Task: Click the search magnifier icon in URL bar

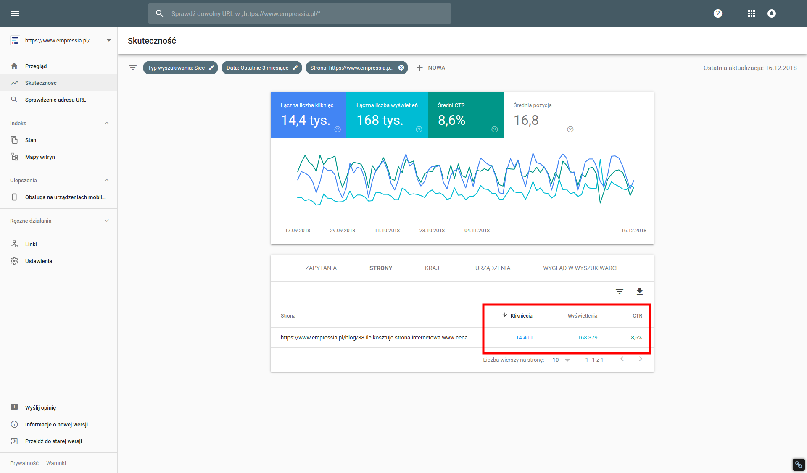Action: pyautogui.click(x=160, y=13)
